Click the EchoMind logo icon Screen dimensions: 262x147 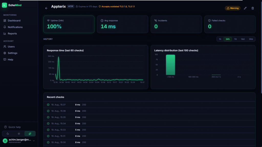(x=4, y=5)
